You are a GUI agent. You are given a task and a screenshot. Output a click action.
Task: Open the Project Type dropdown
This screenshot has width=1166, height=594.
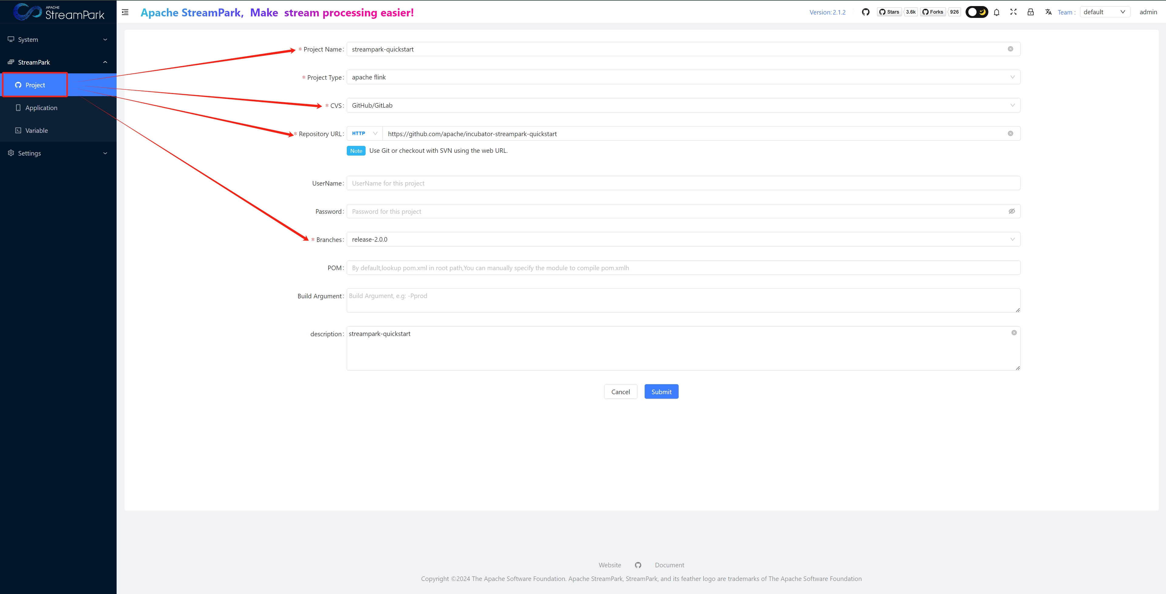683,77
